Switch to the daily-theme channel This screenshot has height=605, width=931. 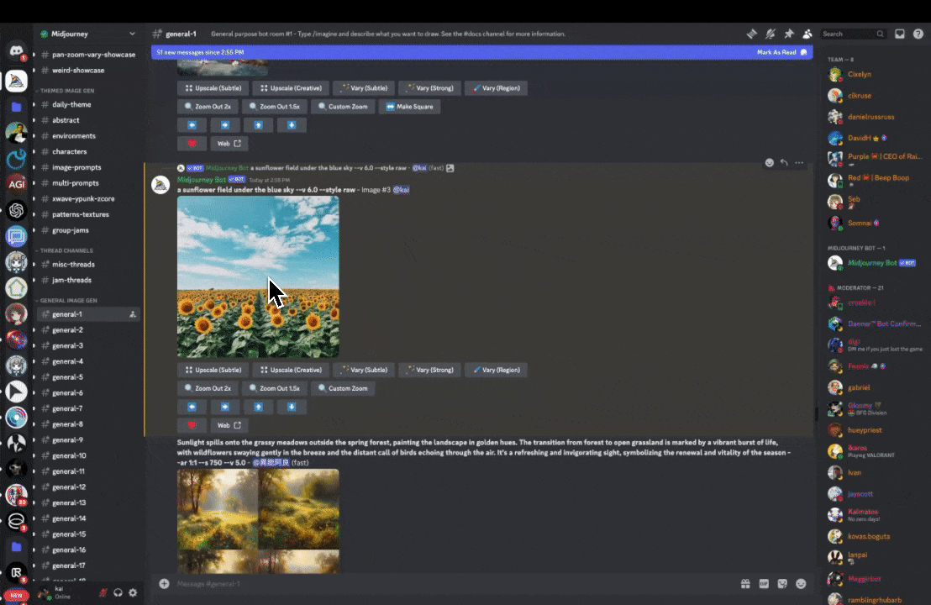click(x=71, y=105)
